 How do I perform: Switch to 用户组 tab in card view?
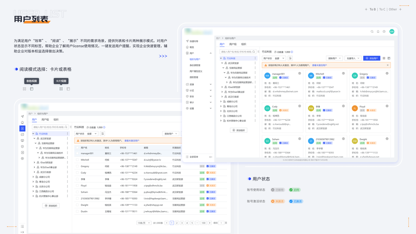pyautogui.click(x=233, y=44)
